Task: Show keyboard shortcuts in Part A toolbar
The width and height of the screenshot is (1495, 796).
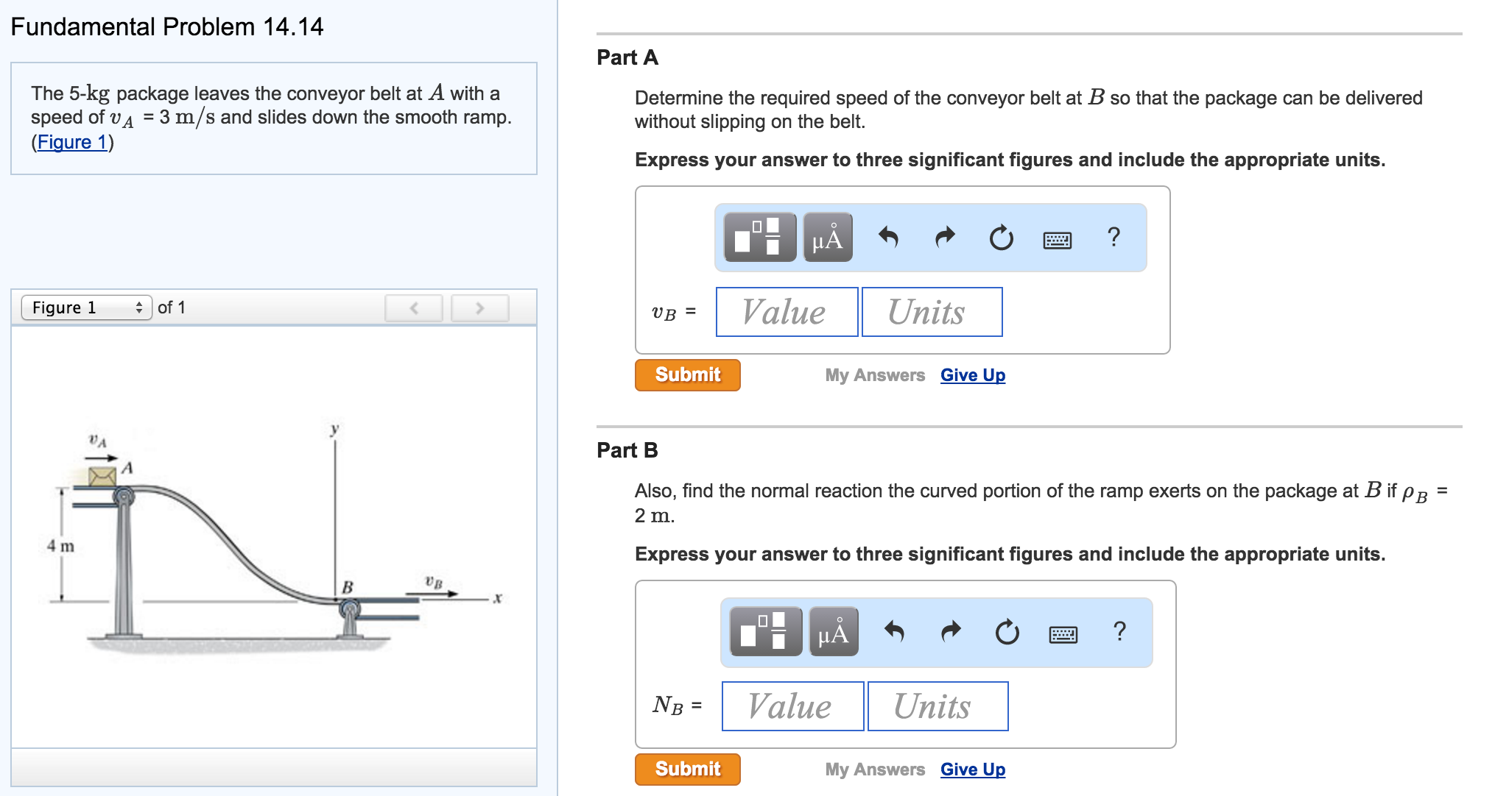Action: (1058, 240)
